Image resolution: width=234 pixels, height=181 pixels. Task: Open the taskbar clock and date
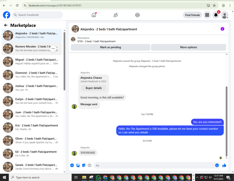click(x=219, y=177)
